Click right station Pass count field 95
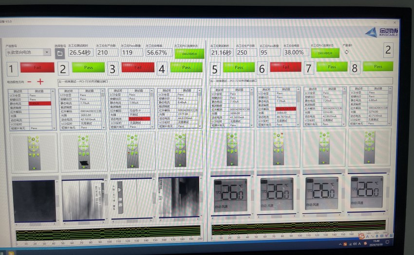The height and width of the screenshot is (255, 414). click(269, 52)
